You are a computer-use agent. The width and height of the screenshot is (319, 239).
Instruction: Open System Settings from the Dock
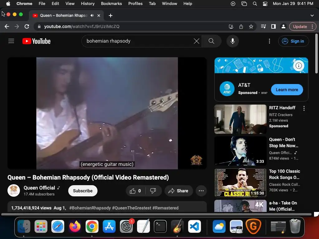[x=126, y=227]
